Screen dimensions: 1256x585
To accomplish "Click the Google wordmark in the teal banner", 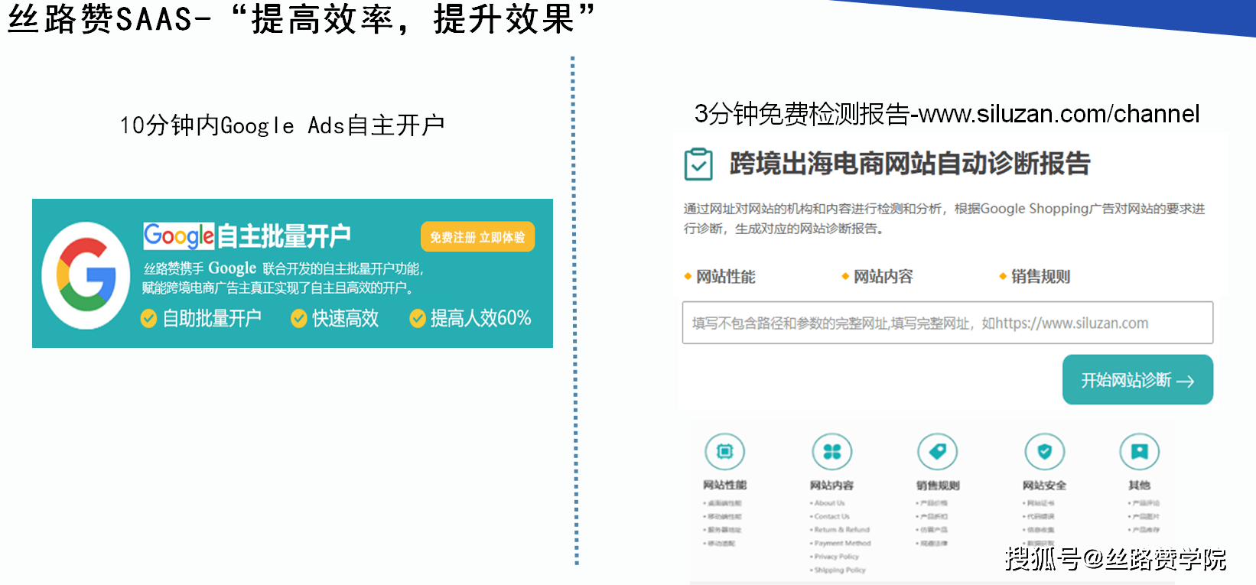I will 179,236.
